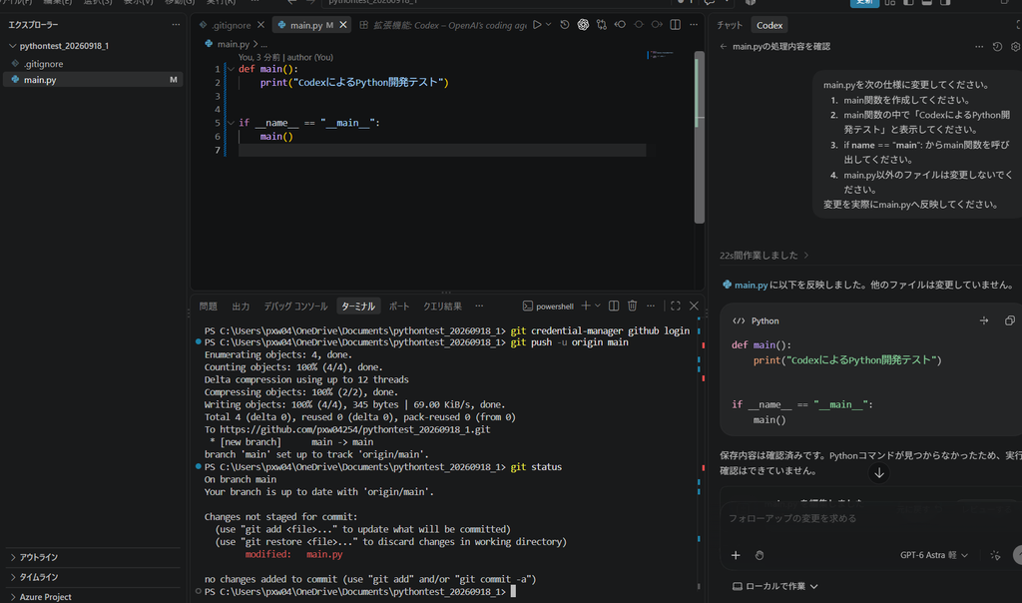Open the terminal launch profile dropdown arrow

598,305
